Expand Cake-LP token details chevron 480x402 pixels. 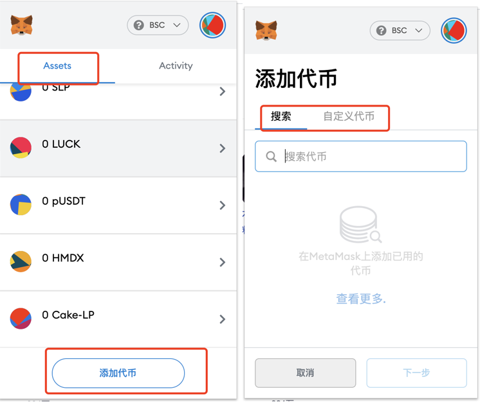[x=223, y=319]
